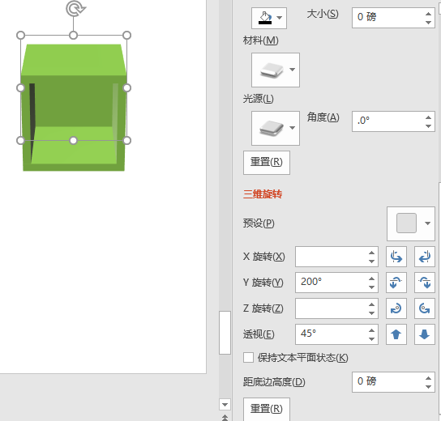
Task: Click the Z rotation counterclockwise icon
Action: pos(425,308)
